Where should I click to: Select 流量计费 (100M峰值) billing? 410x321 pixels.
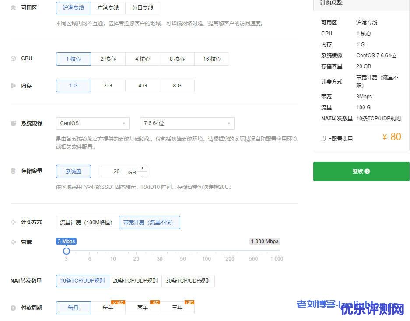88,223
